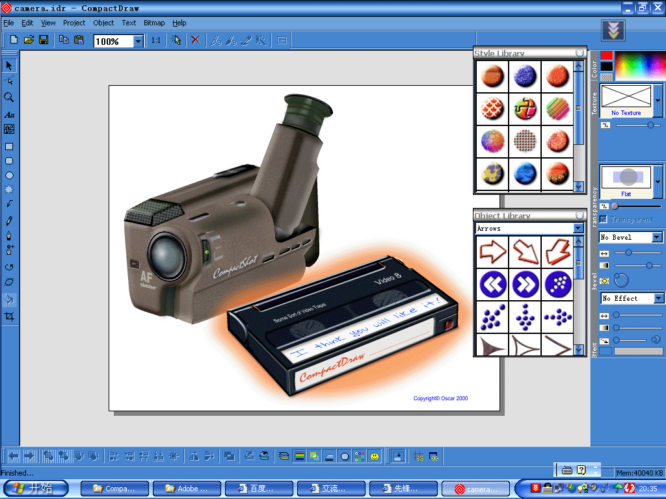Screen dimensions: 666x499
Task: Click the first left arrow icon in bottom toolbar
Action: [x=14, y=457]
